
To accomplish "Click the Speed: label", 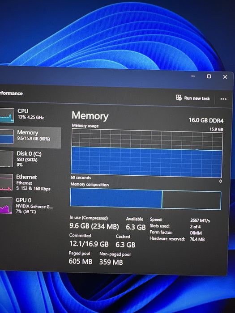I will pos(156,220).
